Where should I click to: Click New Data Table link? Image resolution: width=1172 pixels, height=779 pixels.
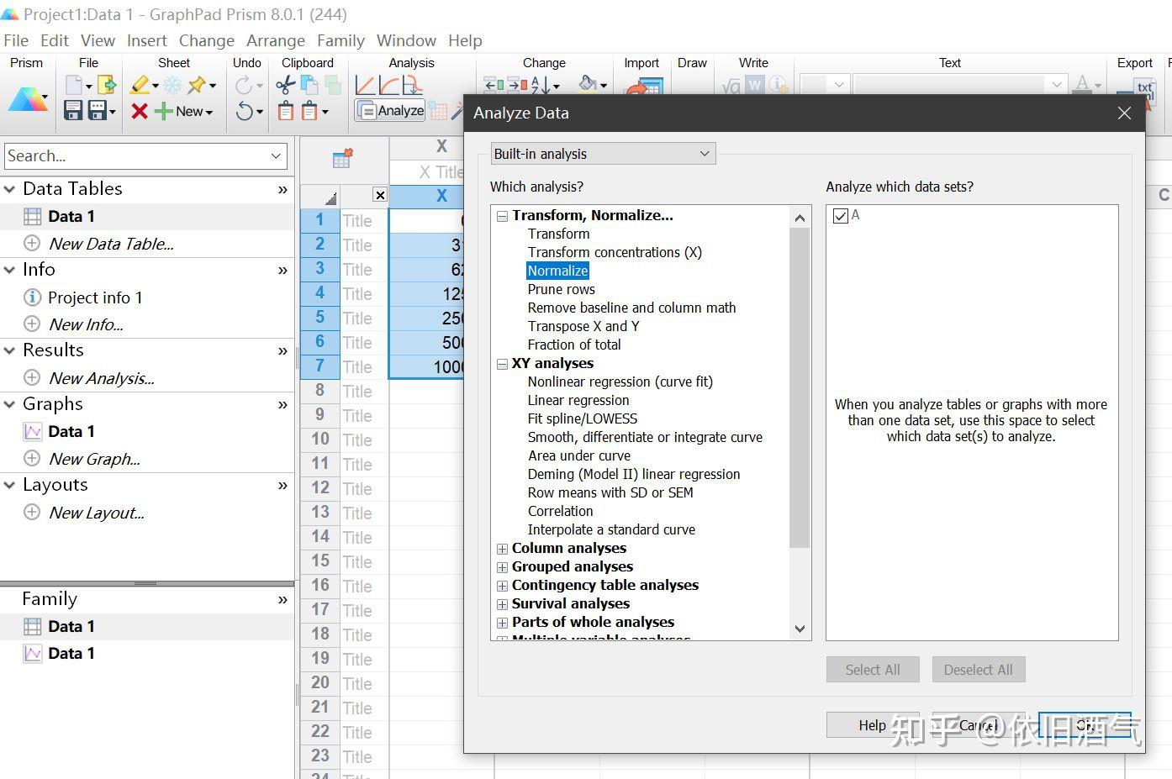[111, 244]
